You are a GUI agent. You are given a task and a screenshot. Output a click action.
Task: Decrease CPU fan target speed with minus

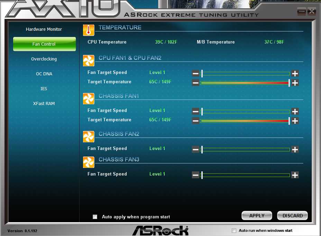click(195, 73)
